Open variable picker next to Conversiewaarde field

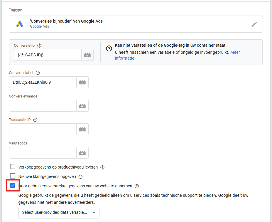(x=82, y=106)
